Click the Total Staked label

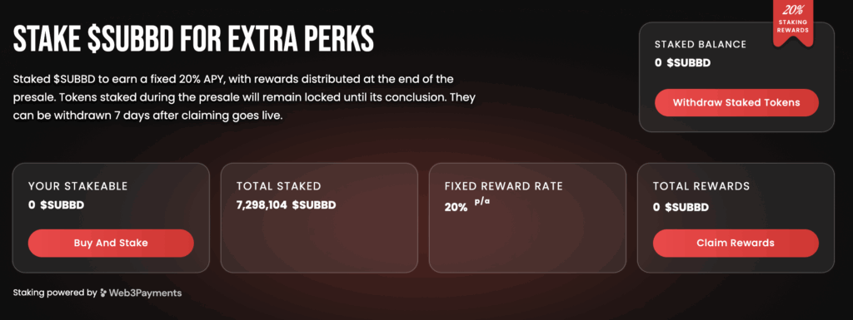278,186
